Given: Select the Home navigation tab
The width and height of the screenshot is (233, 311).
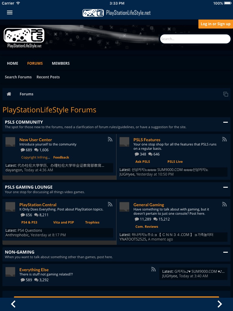Looking at the screenshot, I should point(12,63).
